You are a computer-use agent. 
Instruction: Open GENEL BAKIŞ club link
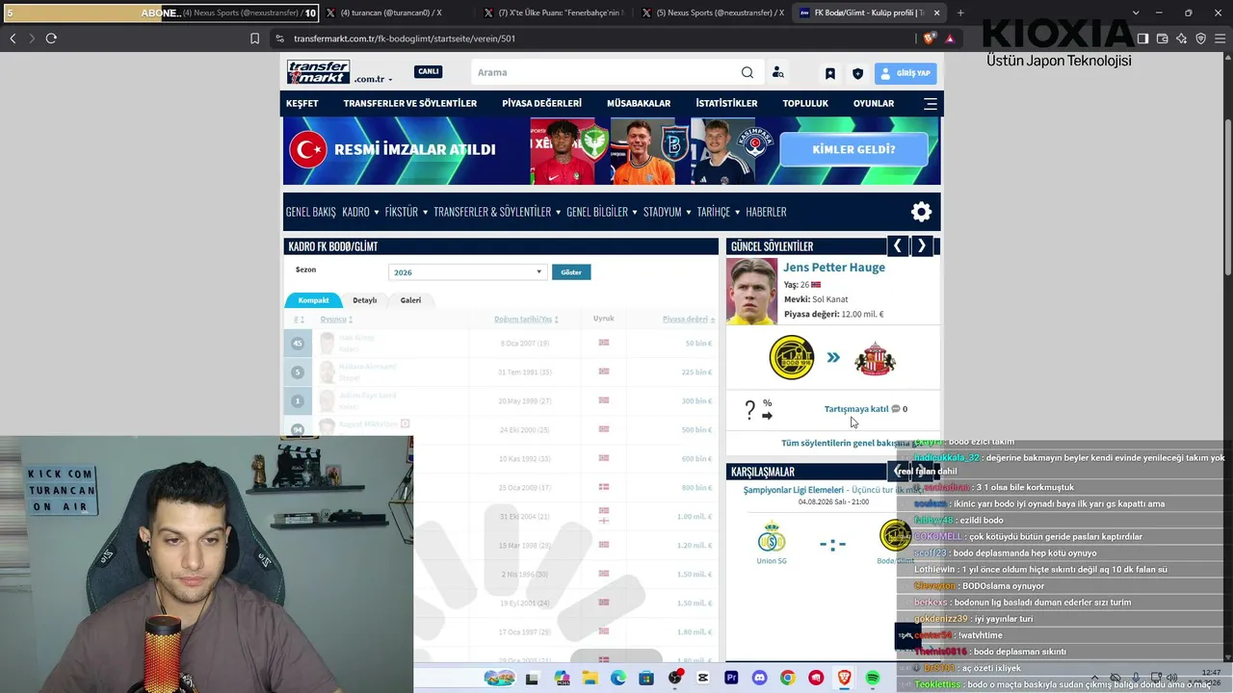[x=311, y=212]
